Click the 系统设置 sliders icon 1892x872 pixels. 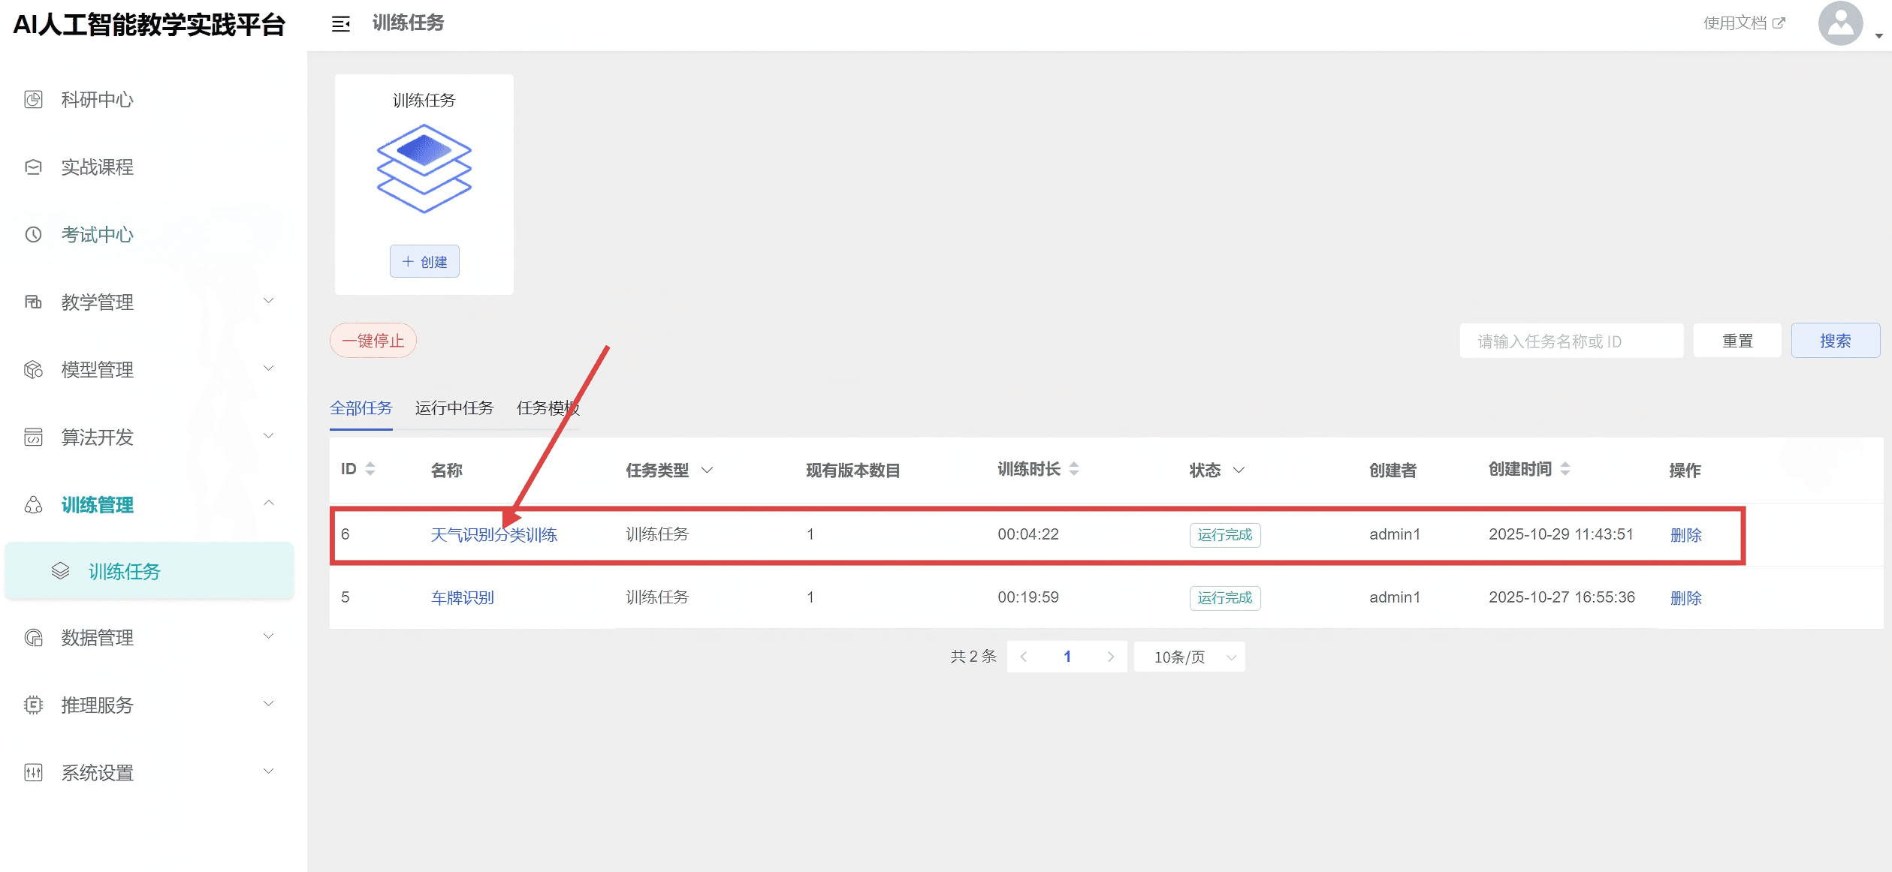[33, 772]
